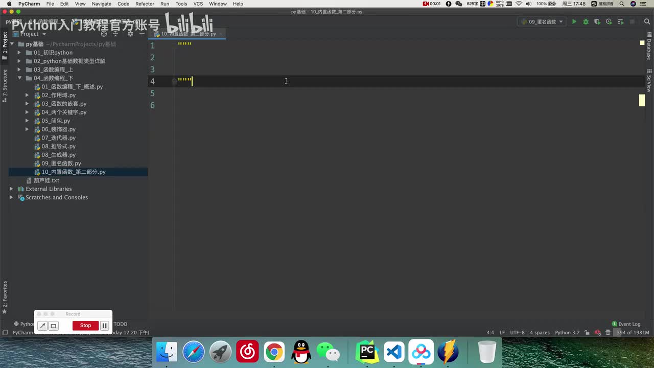Open the run configuration dropdown 09_匿名函数
The width and height of the screenshot is (654, 368).
542,22
